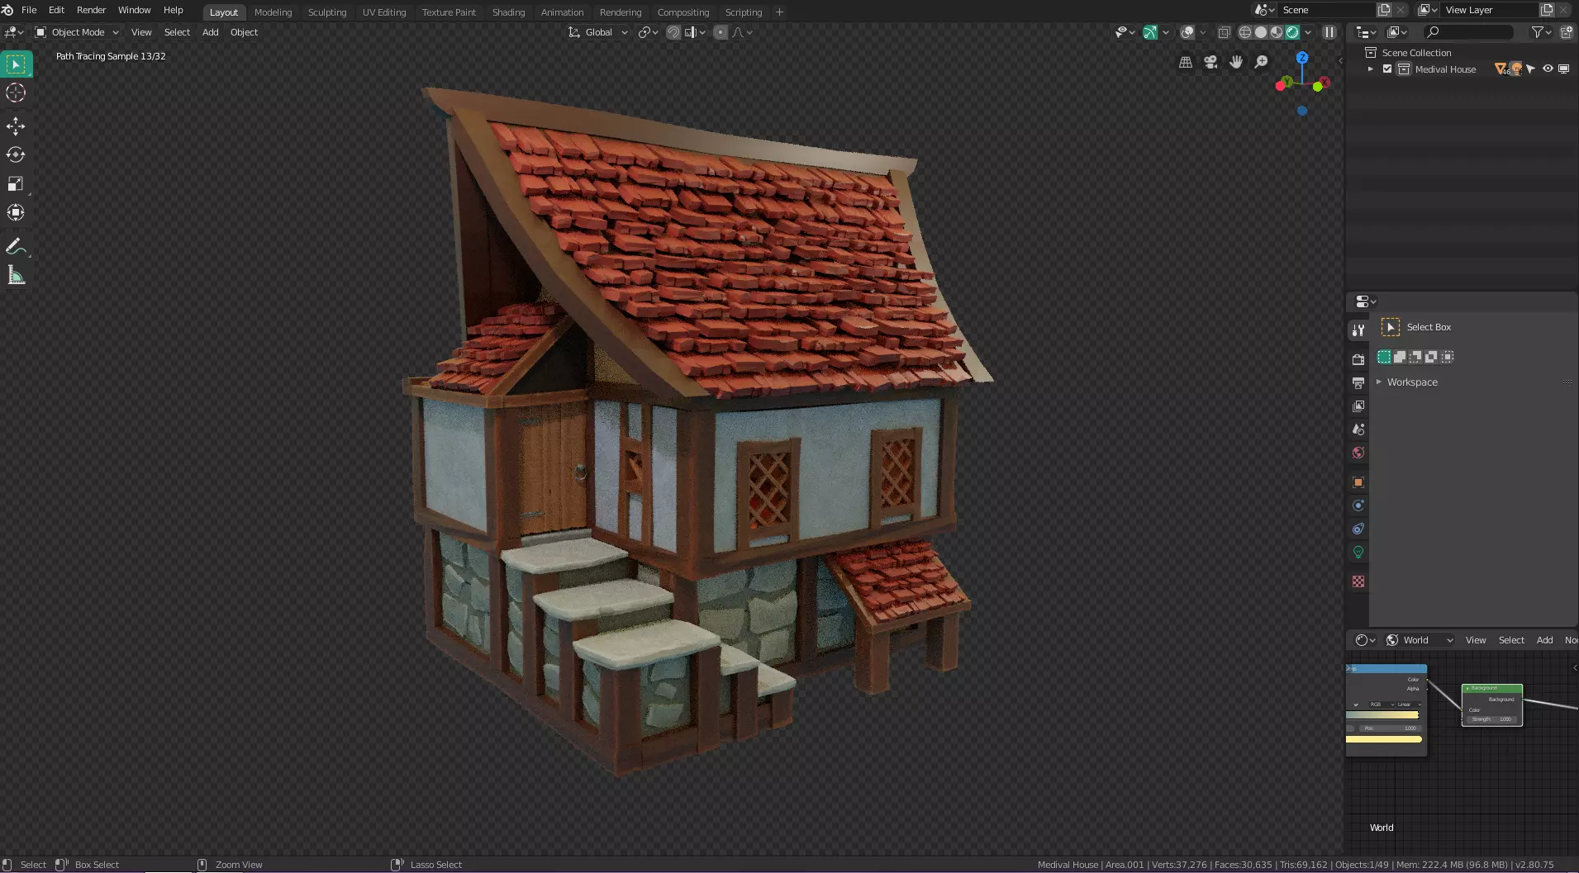Toggle viewport gizmos display
1579x873 pixels.
coord(1150,32)
